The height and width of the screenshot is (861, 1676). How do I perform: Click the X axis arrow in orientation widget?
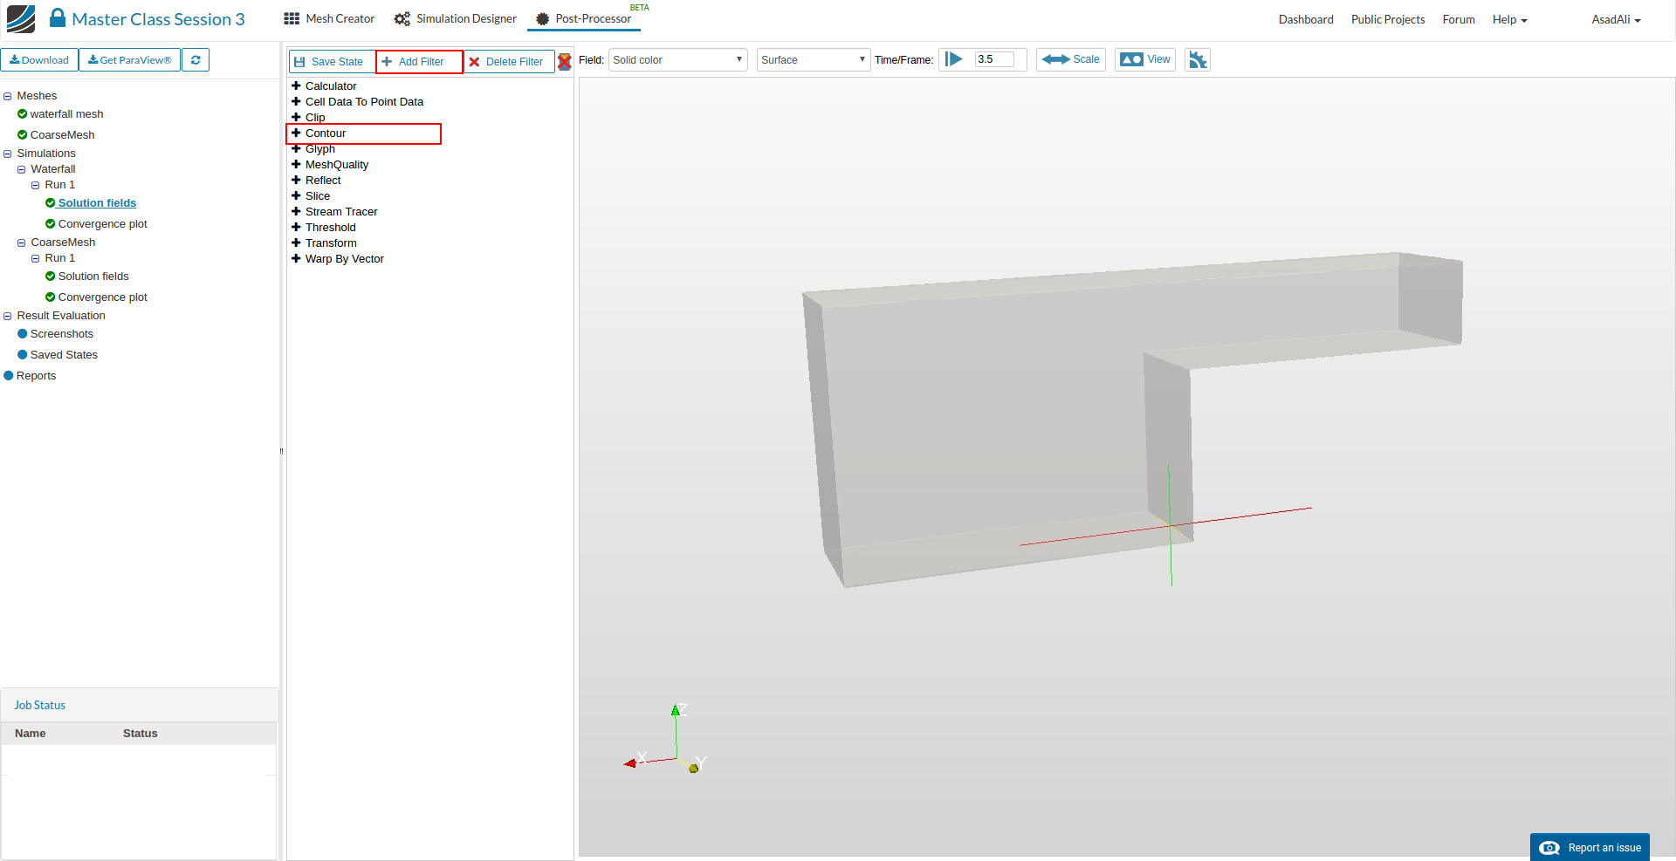click(630, 763)
